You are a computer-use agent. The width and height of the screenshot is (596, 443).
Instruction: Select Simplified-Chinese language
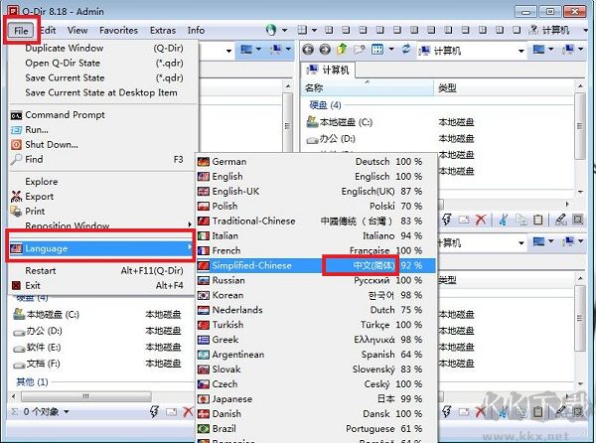316,265
